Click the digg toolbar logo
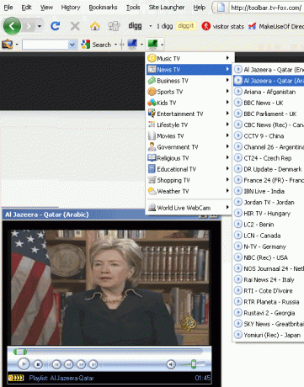The image size is (304, 387). 135,26
